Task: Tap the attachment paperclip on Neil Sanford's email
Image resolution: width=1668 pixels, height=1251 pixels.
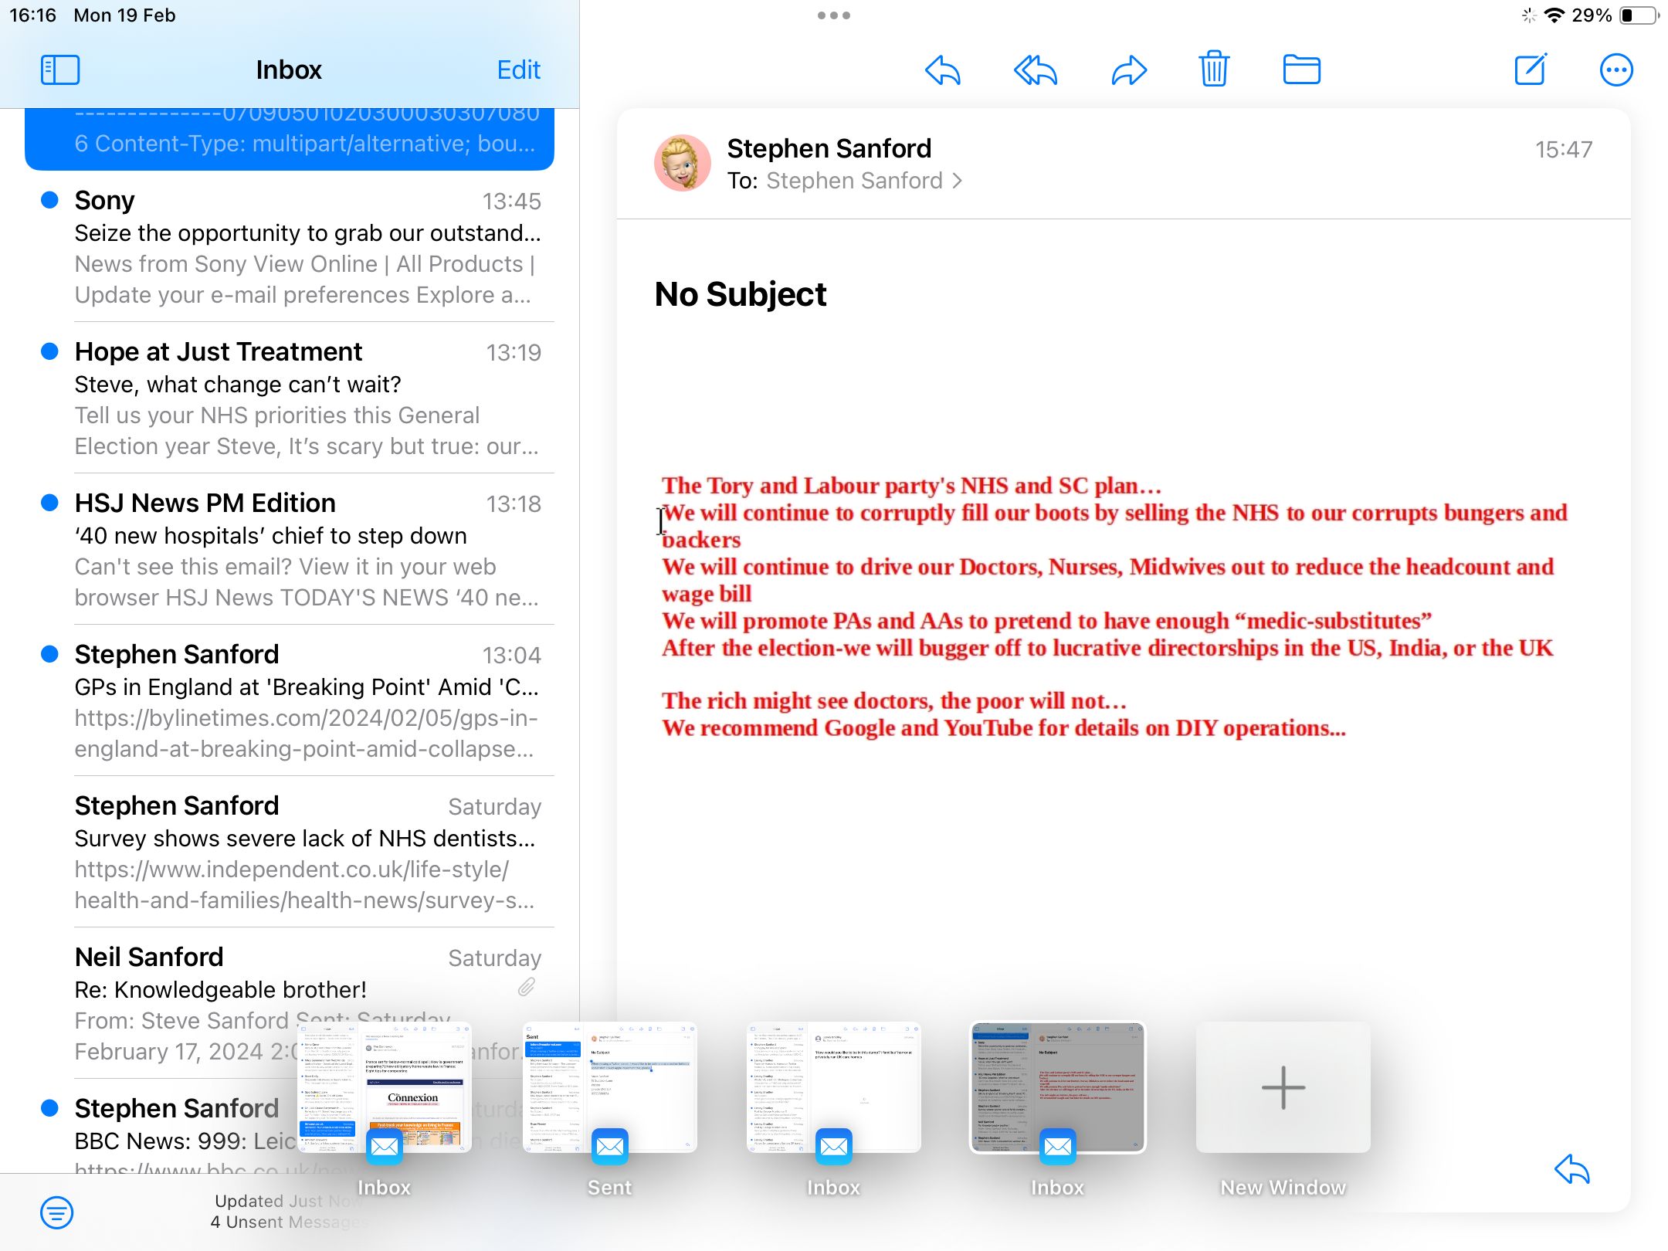Action: [527, 987]
